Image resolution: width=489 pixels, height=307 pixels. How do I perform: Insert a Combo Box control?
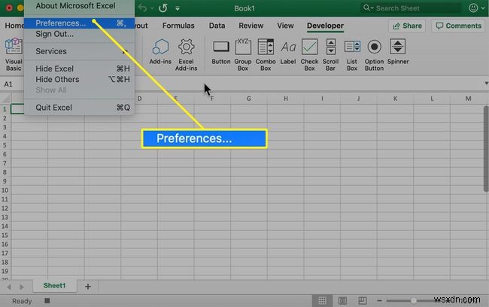[266, 55]
